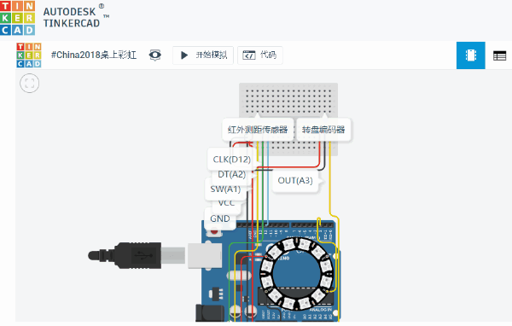
Task: Open the project title #China2018桌上彩虹
Action: coord(94,55)
